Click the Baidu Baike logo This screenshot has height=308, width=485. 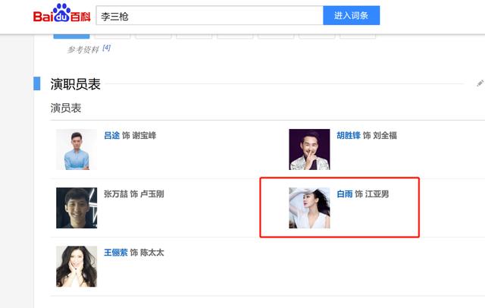tap(61, 14)
